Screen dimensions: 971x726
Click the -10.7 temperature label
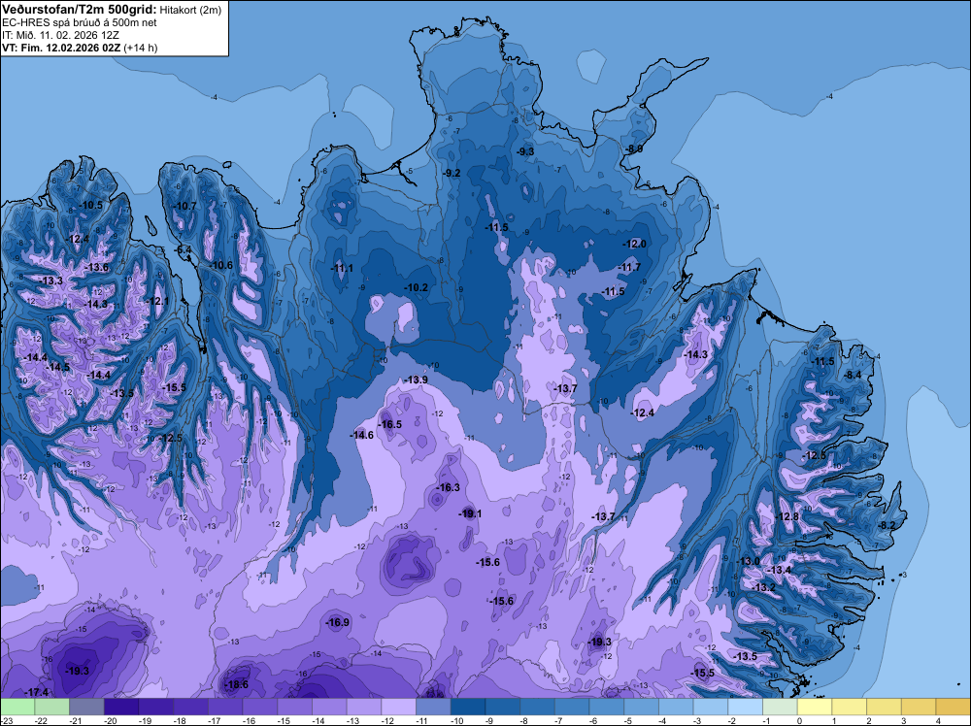click(x=184, y=206)
